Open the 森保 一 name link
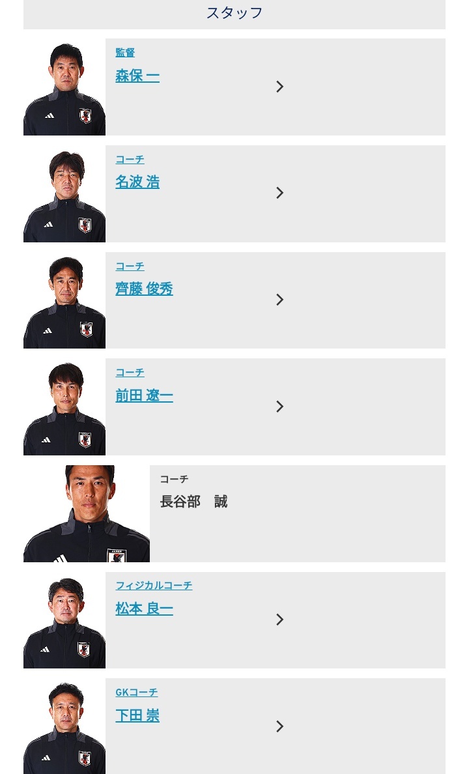469x774 pixels. [x=137, y=76]
